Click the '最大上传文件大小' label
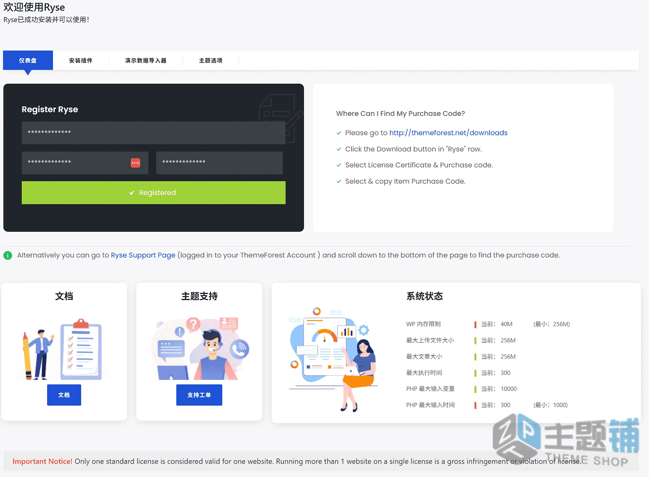The height and width of the screenshot is (477, 649). pos(430,340)
